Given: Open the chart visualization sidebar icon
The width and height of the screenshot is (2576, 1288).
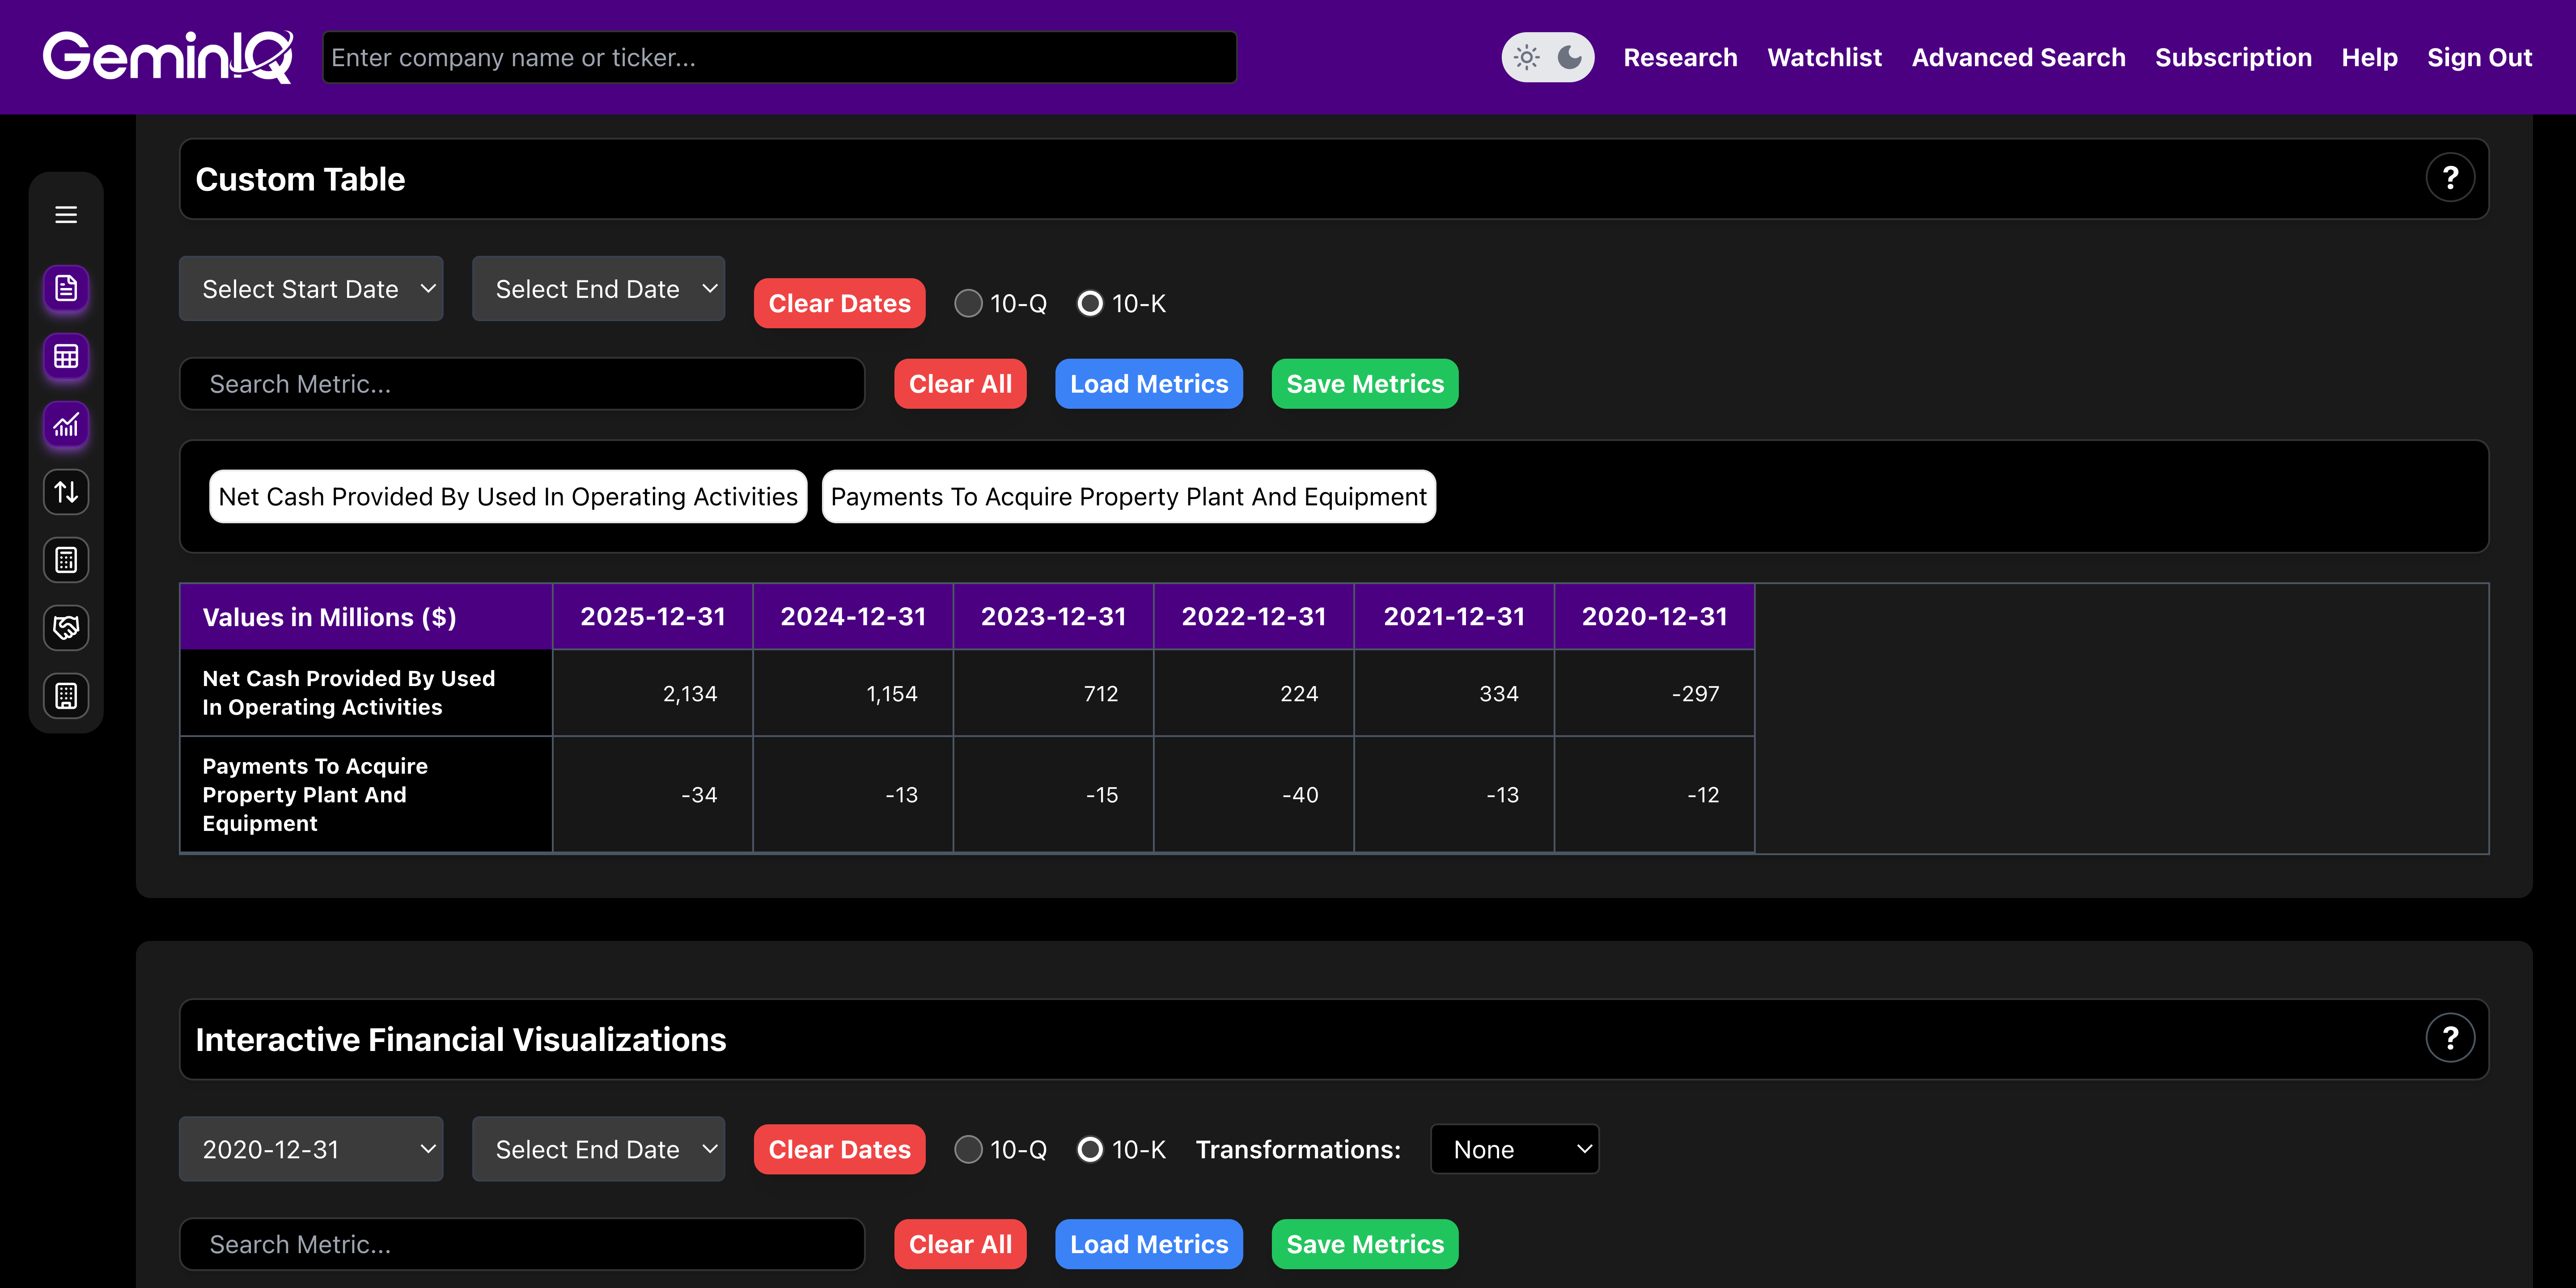Looking at the screenshot, I should [x=66, y=425].
